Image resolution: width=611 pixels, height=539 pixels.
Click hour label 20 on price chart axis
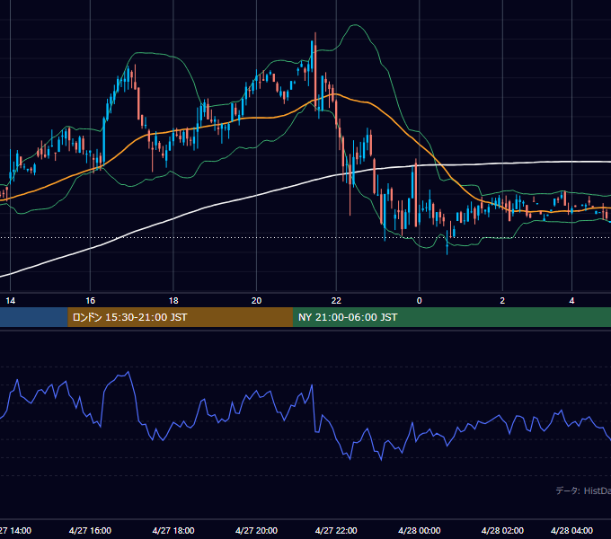pyautogui.click(x=256, y=301)
